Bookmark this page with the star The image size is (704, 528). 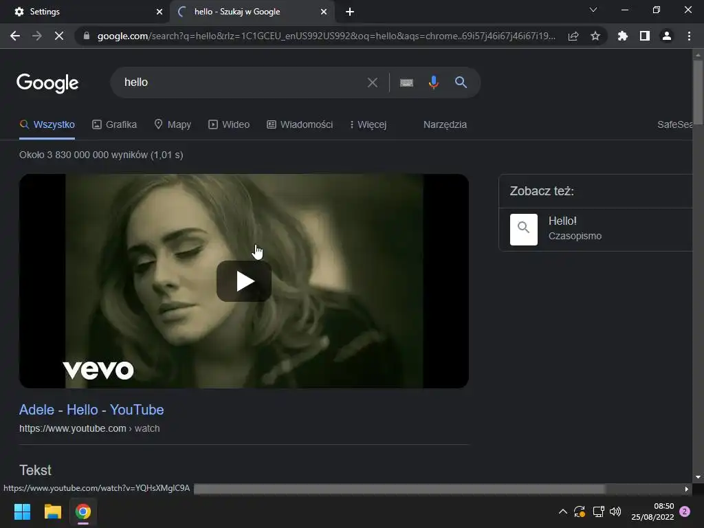[595, 36]
